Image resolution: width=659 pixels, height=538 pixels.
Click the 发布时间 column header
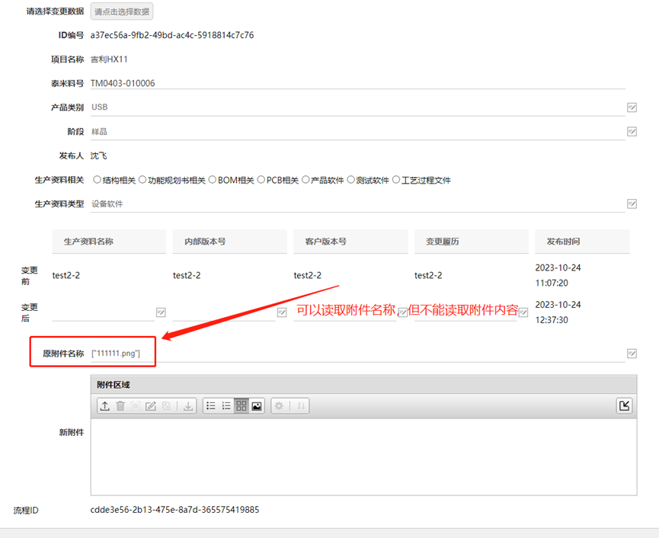click(582, 242)
